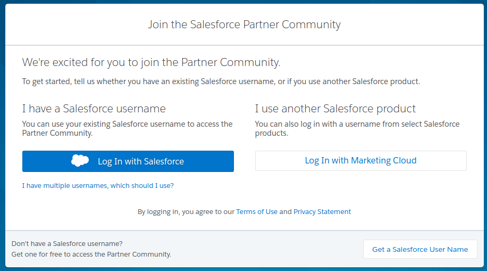The width and height of the screenshot is (487, 271).
Task: Select the I use another Salesforce product heading
Action: click(335, 109)
